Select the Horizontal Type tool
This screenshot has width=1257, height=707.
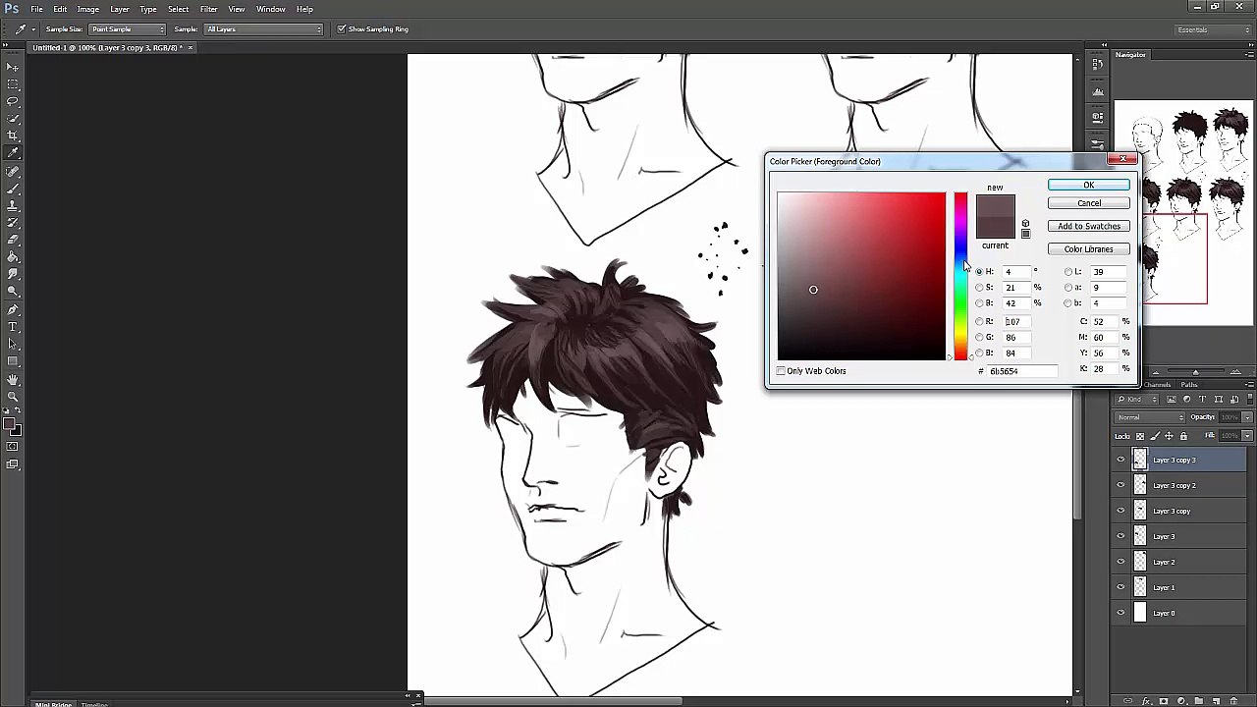13,326
